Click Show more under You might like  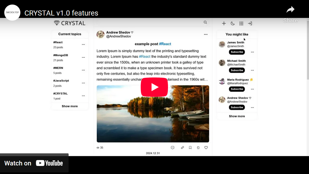click(x=237, y=116)
